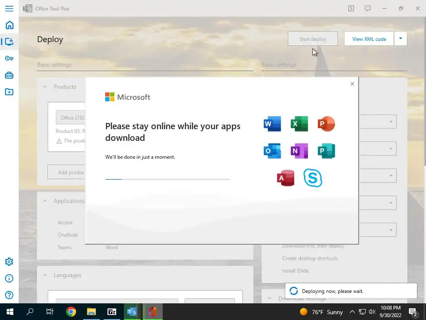The image size is (426, 320).
Task: Click the download progress bar
Action: coord(167,179)
